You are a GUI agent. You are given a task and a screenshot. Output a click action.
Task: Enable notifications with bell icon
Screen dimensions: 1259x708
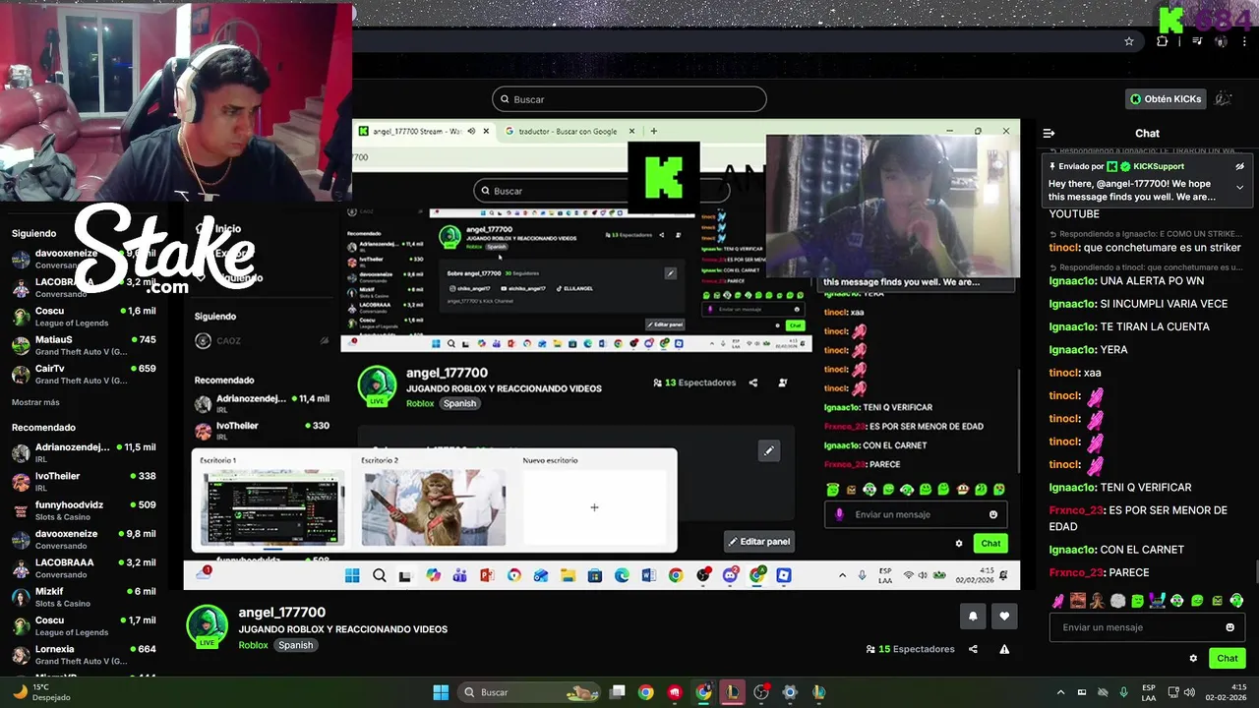(973, 616)
